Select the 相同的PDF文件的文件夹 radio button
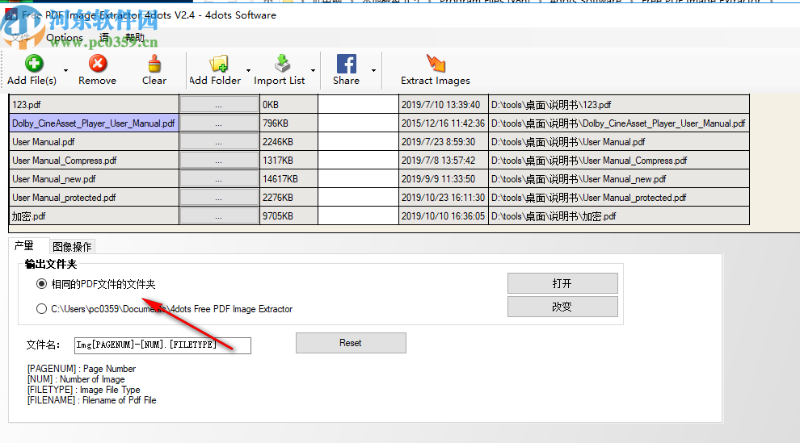The height and width of the screenshot is (443, 800). point(41,283)
